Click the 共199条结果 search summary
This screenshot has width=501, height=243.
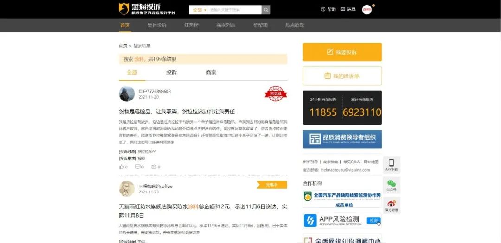point(162,59)
